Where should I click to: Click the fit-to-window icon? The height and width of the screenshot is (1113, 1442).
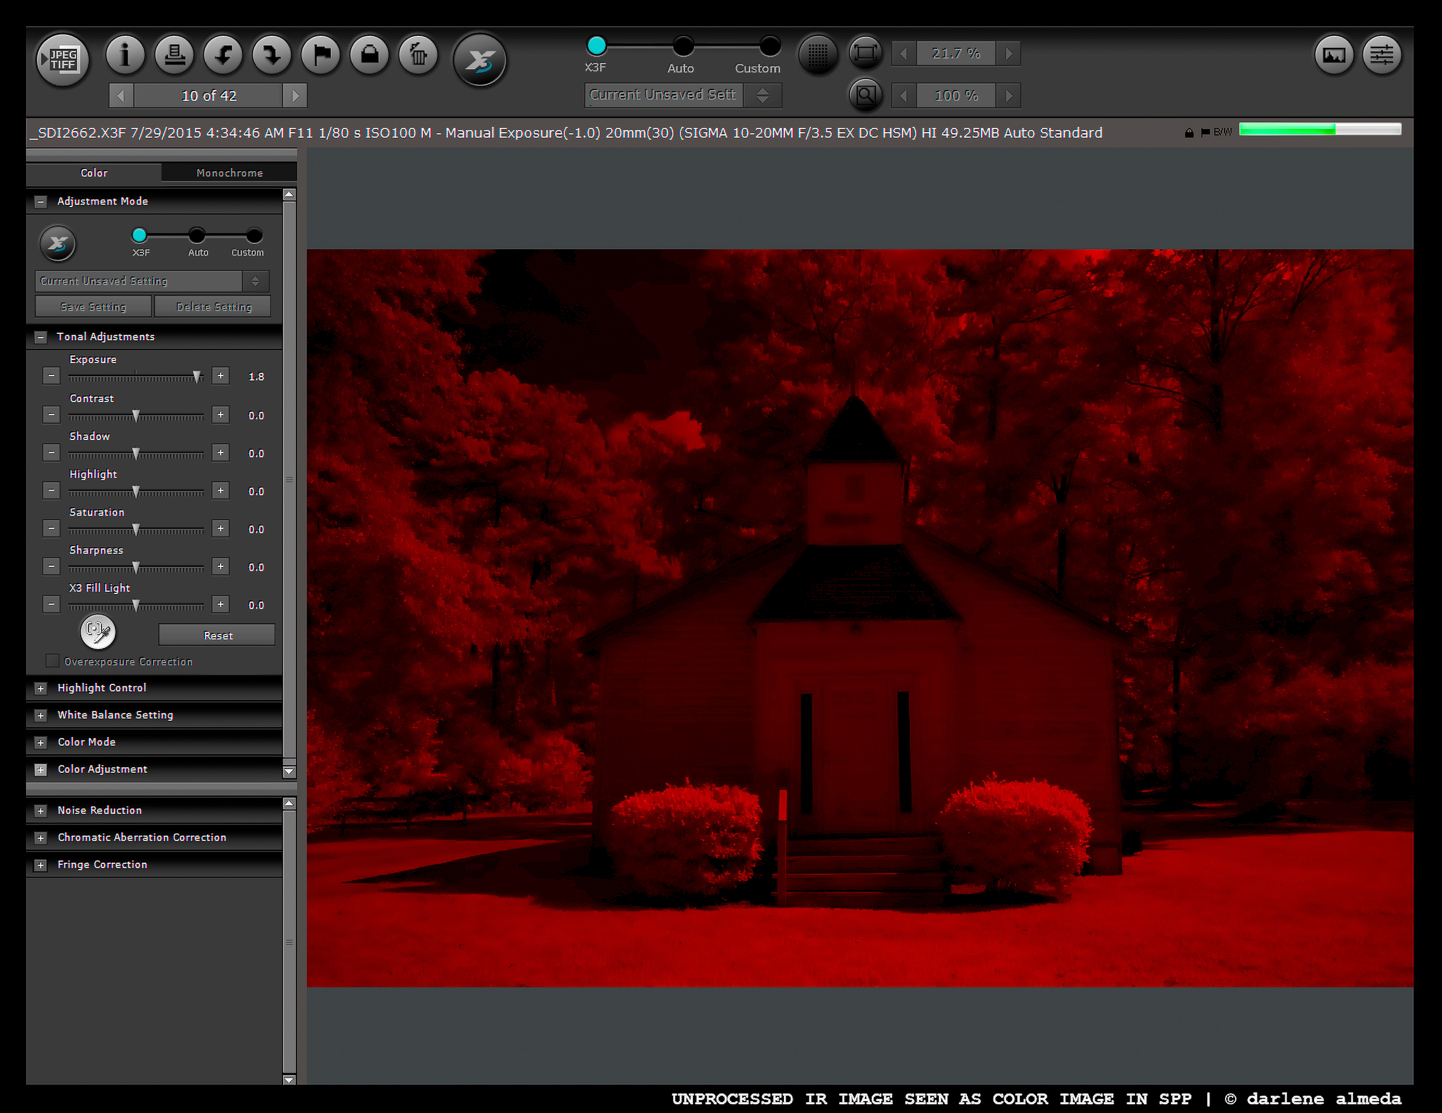pos(865,53)
